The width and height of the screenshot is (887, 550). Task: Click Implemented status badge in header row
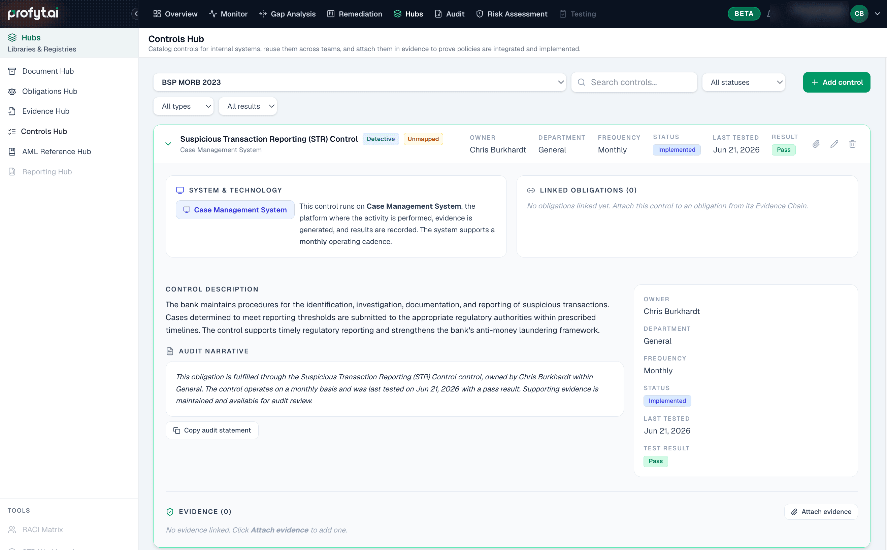676,150
